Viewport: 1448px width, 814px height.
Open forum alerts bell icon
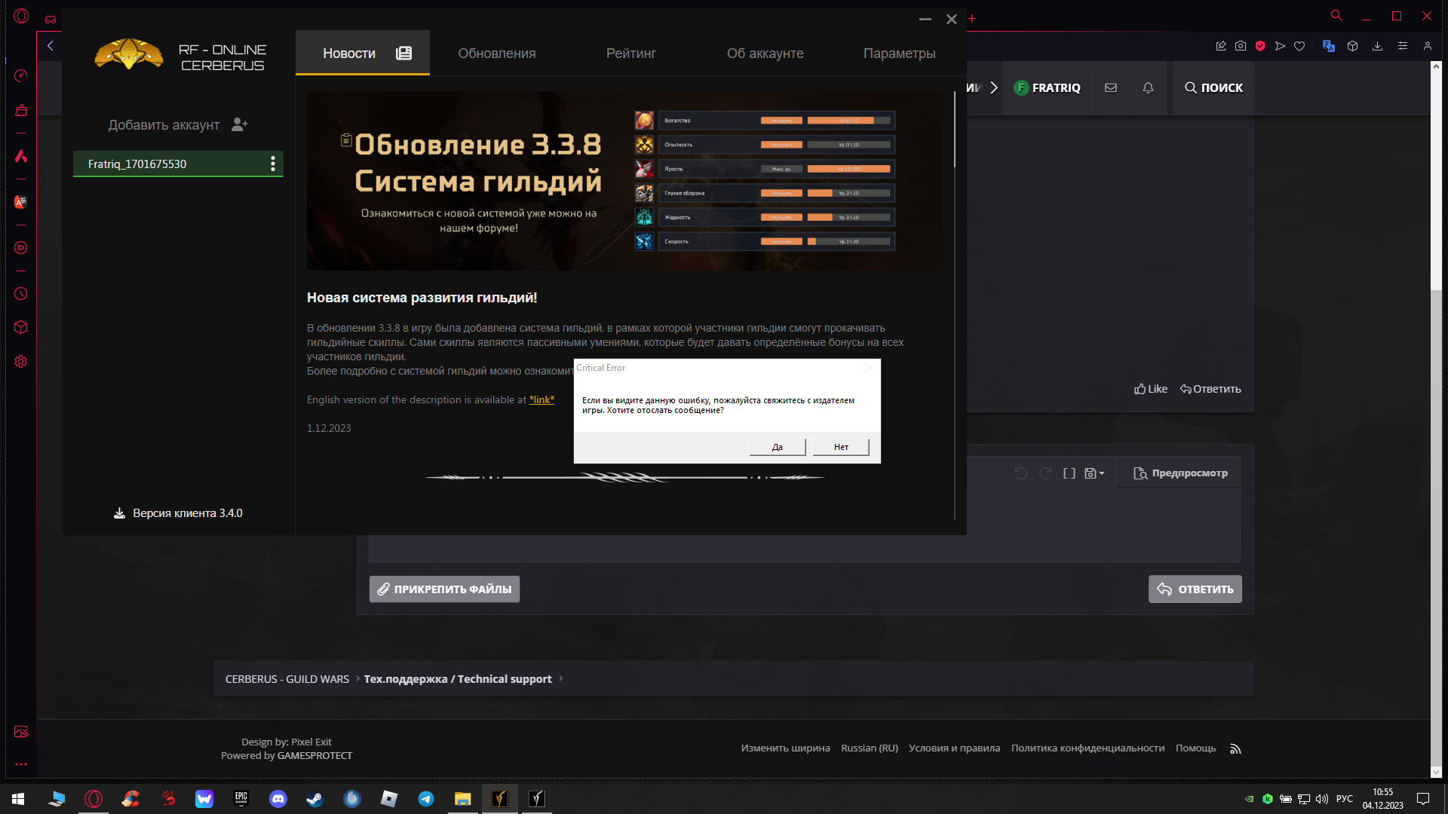pos(1148,88)
